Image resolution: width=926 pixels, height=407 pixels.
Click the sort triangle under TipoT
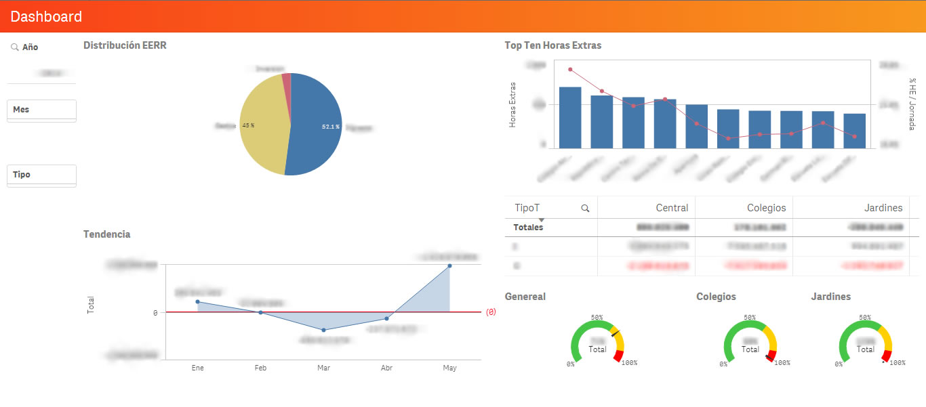pyautogui.click(x=541, y=220)
